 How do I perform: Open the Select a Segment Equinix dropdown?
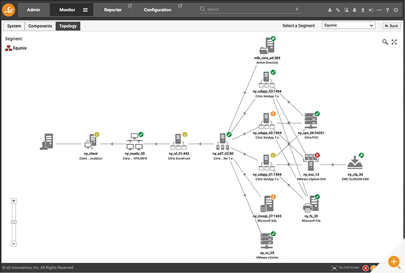click(348, 25)
